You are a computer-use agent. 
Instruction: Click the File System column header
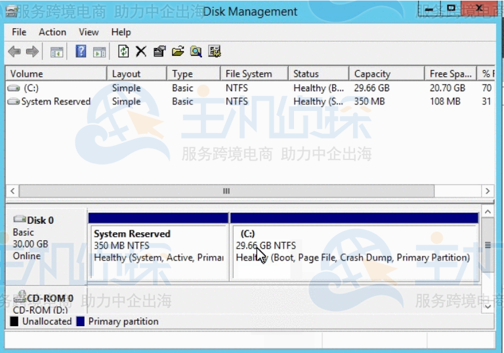point(248,73)
